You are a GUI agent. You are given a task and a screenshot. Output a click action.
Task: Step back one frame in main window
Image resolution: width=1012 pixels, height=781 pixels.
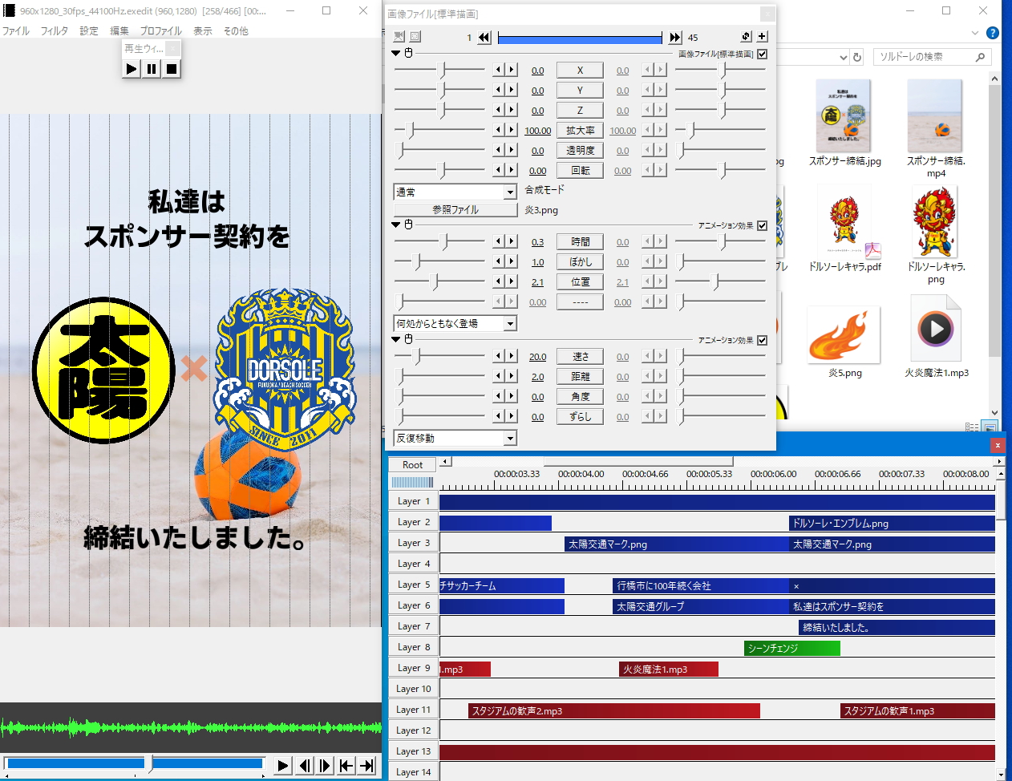click(304, 766)
